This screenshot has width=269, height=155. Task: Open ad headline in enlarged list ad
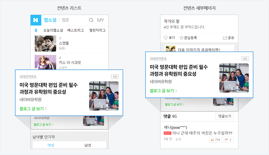coord(49,88)
